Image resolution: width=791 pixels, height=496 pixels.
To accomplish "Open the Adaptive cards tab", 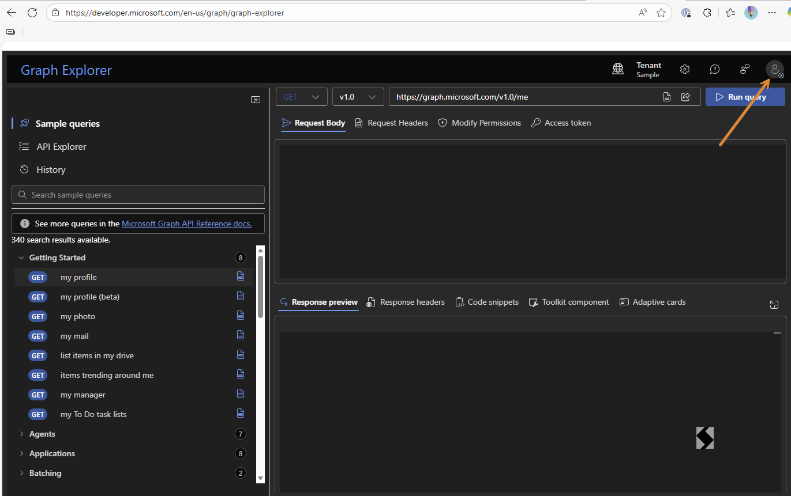I will click(x=653, y=302).
